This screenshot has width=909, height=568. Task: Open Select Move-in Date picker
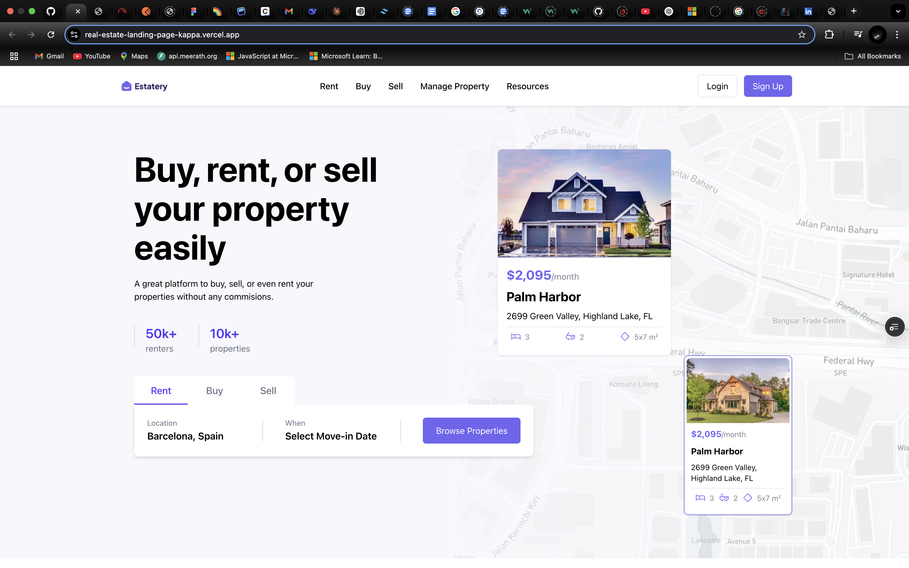331,430
